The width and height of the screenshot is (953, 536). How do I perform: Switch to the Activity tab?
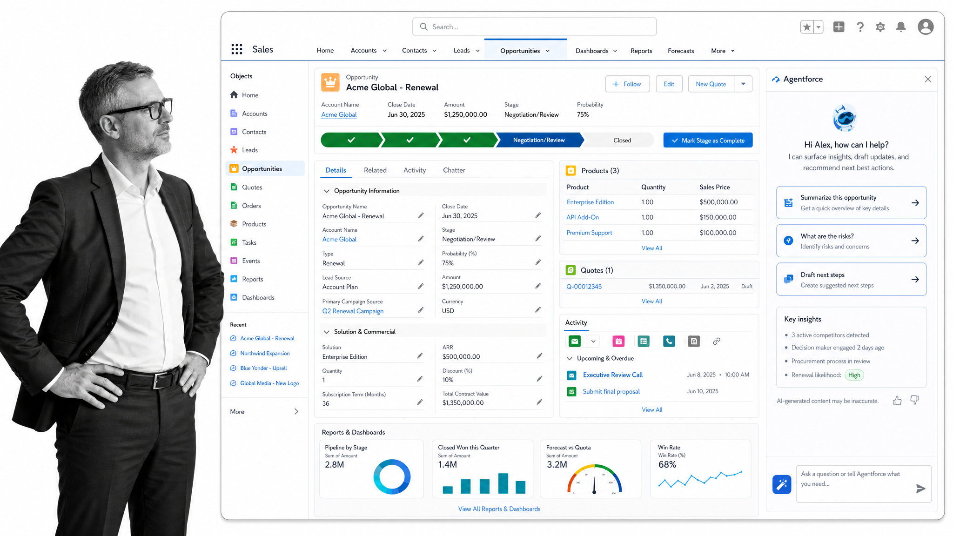415,170
